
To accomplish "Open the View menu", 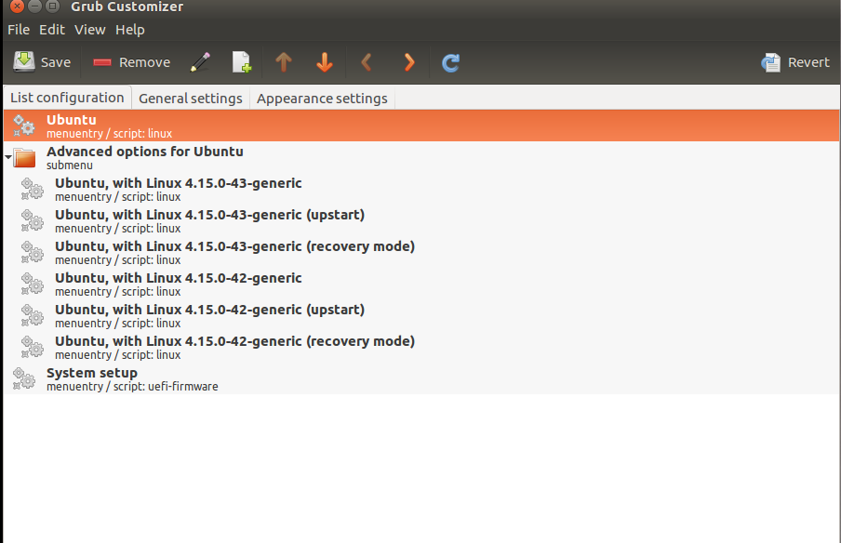I will coord(90,30).
